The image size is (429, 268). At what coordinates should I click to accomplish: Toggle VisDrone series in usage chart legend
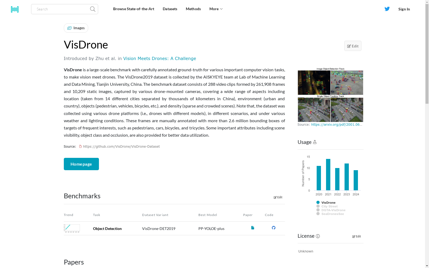pos(326,203)
